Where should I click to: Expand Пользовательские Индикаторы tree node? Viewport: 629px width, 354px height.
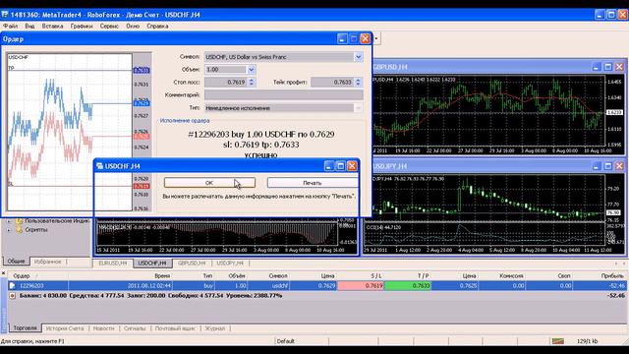tap(9, 221)
